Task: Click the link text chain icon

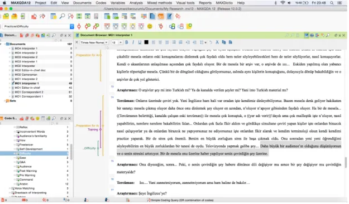Action: (172, 26)
